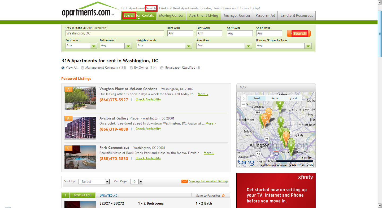Select the Newspaper Classified radio button
Image resolution: width=382 pixels, height=208 pixels.
pos(162,68)
